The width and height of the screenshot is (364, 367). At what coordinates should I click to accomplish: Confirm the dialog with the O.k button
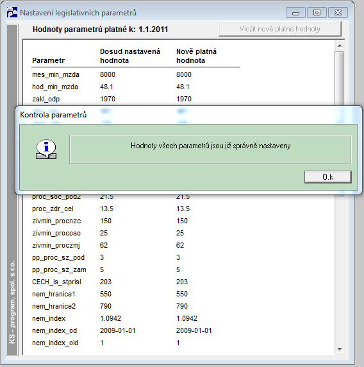pos(327,177)
